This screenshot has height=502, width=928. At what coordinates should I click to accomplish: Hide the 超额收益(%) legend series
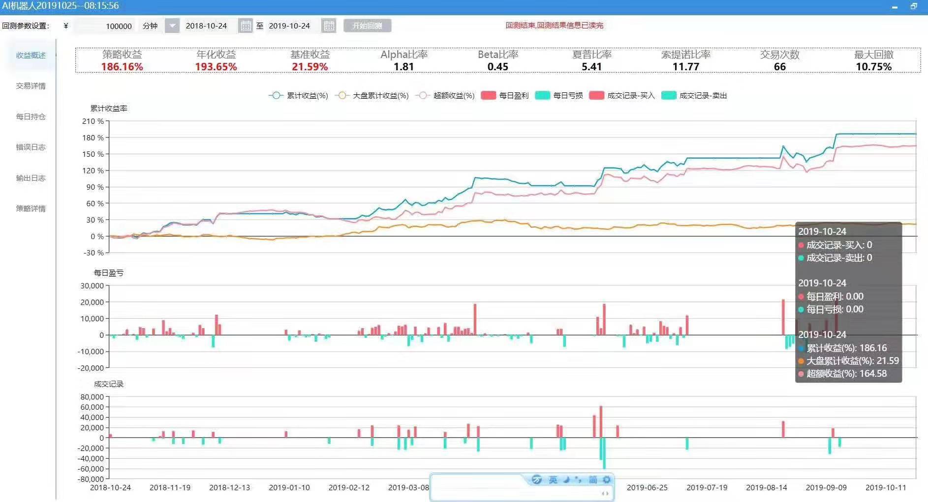pos(445,95)
